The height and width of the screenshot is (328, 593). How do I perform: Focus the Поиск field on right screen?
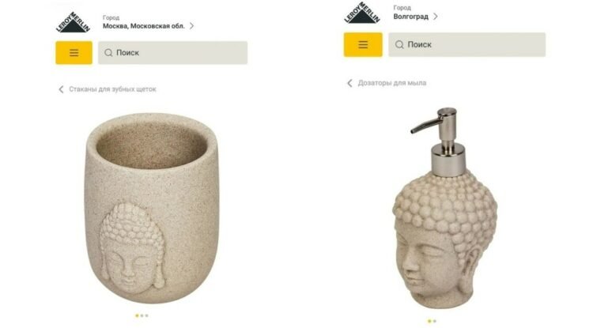click(466, 44)
